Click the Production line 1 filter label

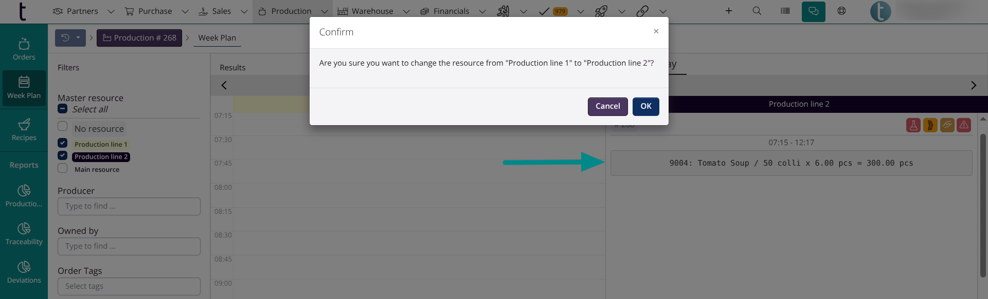(x=101, y=144)
